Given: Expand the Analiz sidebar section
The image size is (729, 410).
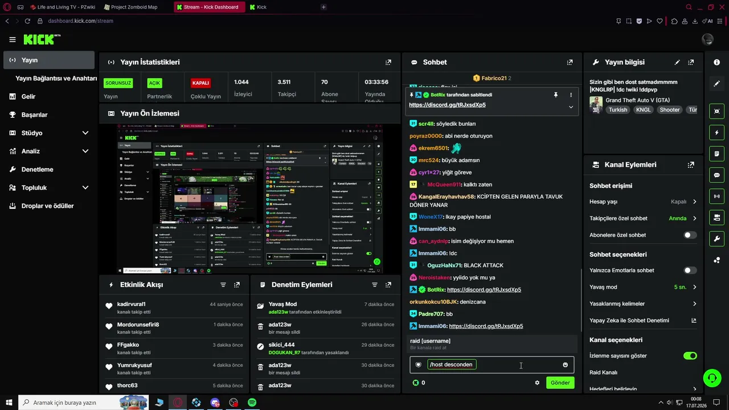Looking at the screenshot, I should tap(85, 151).
